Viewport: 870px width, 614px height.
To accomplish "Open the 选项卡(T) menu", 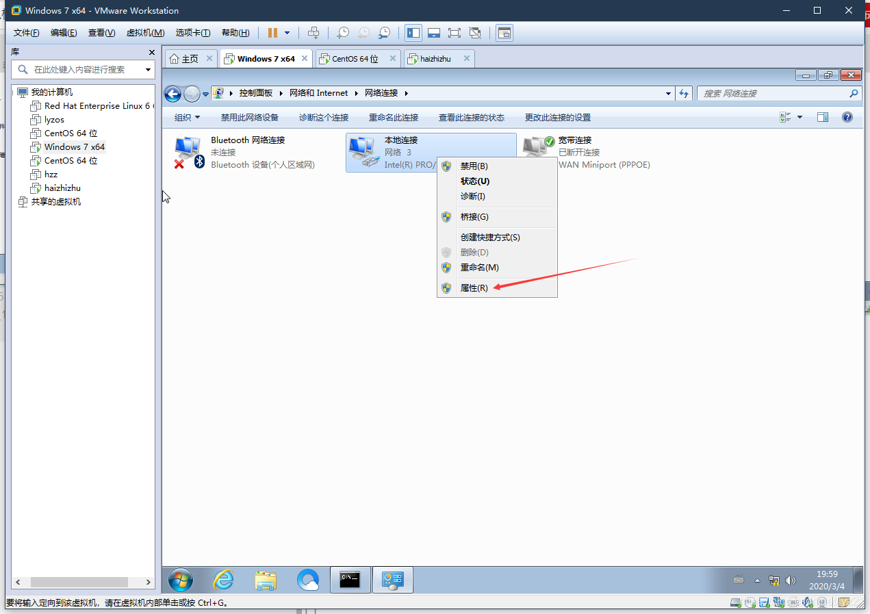I will 193,33.
